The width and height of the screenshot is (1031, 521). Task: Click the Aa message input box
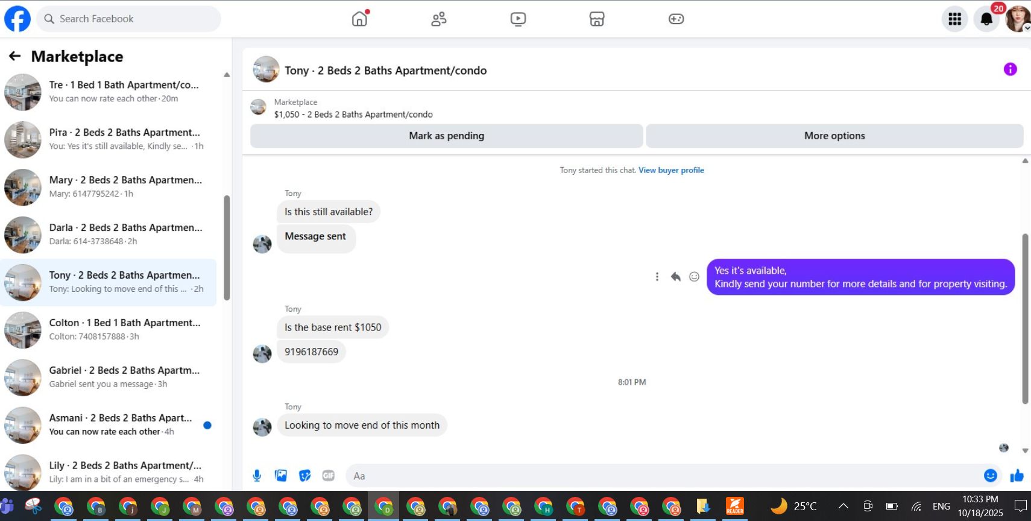click(673, 476)
